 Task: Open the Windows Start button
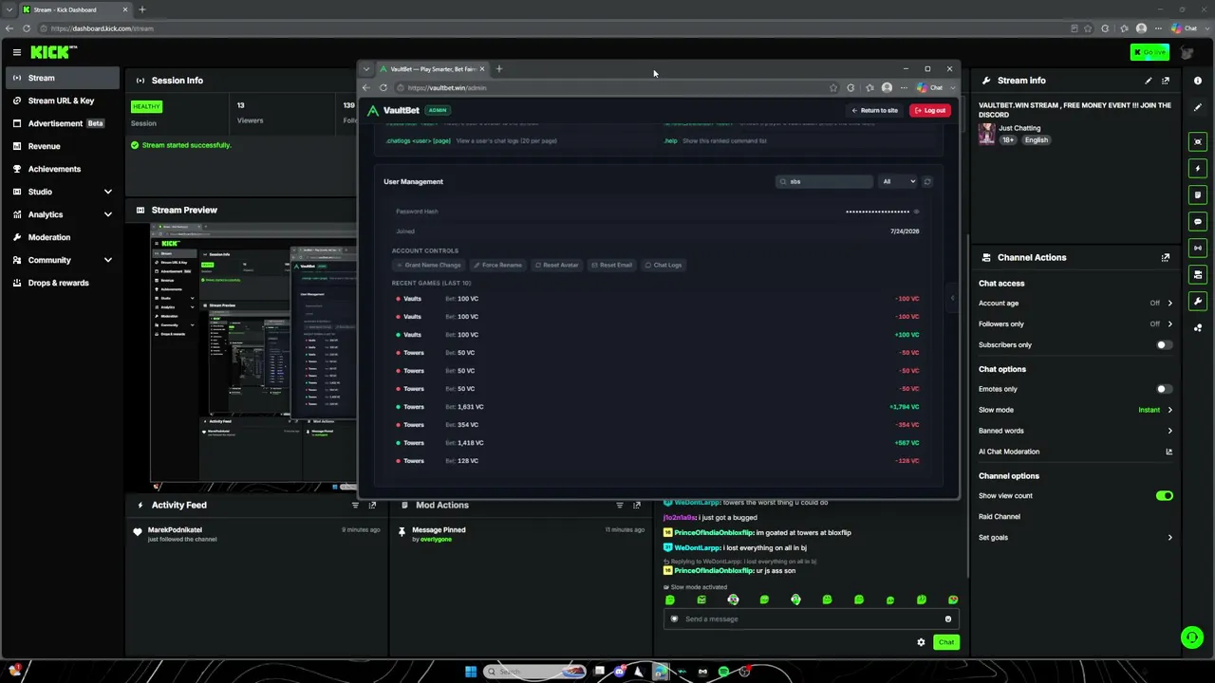[x=471, y=672]
